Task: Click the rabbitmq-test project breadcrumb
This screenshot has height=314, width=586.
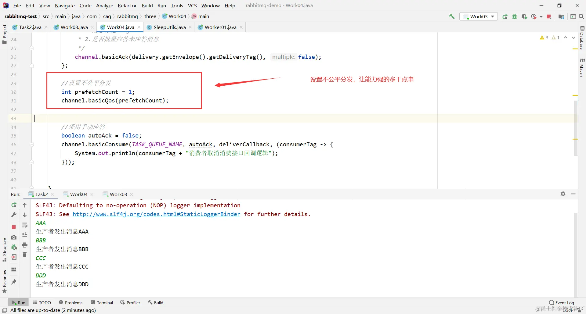Action: (20, 16)
